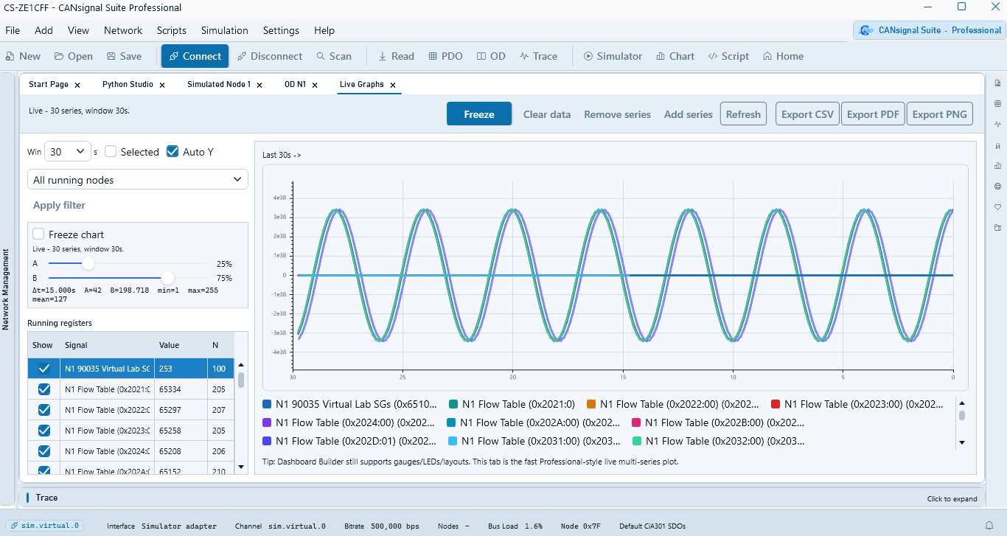The width and height of the screenshot is (1007, 536).
Task: Toggle Show for Flow Table 0x202A row
Action: 44,470
